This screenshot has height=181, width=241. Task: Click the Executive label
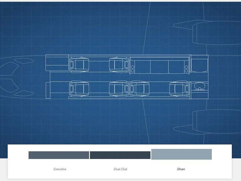60,169
